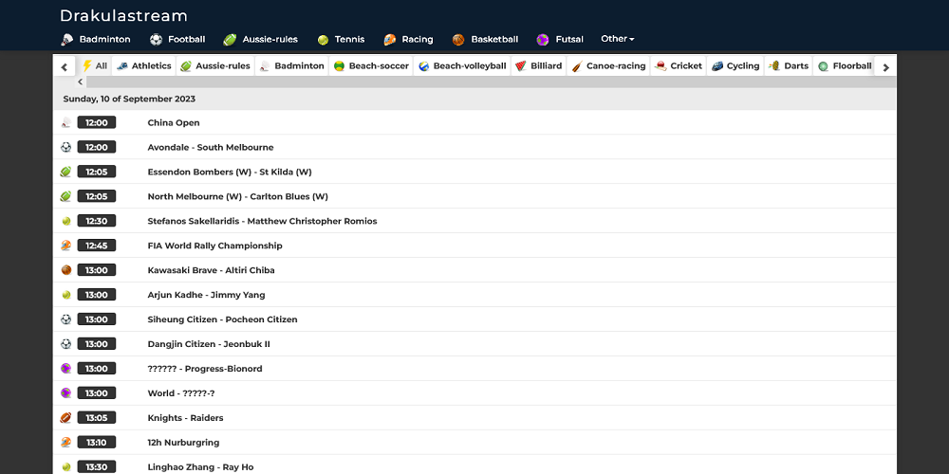The width and height of the screenshot is (949, 474).
Task: Click racing helmet icon on FIA World Rally row
Action: 66,246
